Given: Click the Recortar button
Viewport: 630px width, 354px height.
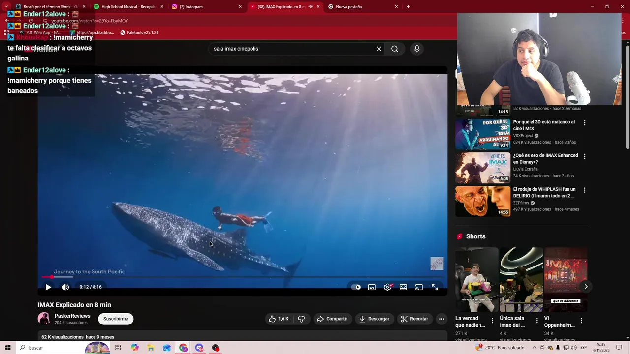Looking at the screenshot, I should 415,319.
